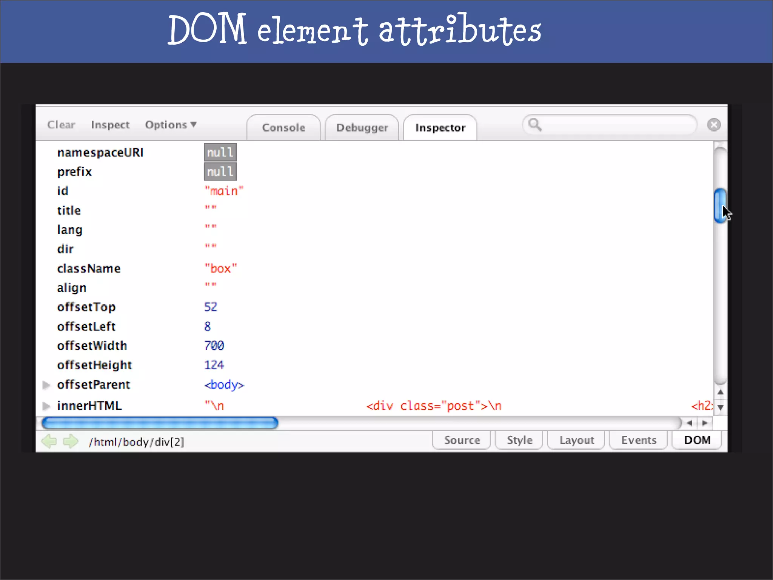Screen dimensions: 773x580
Task: Expand the innerHTML property
Action: [46, 406]
